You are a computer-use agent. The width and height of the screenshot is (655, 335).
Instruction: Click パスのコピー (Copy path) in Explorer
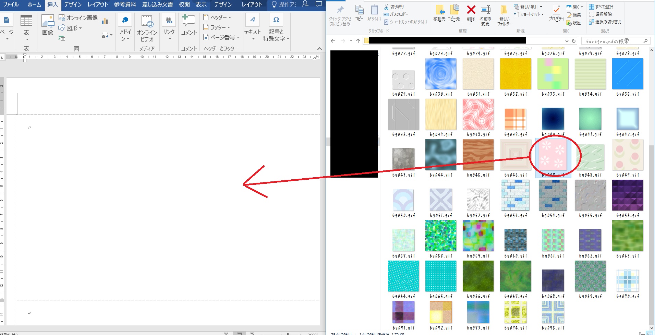396,14
